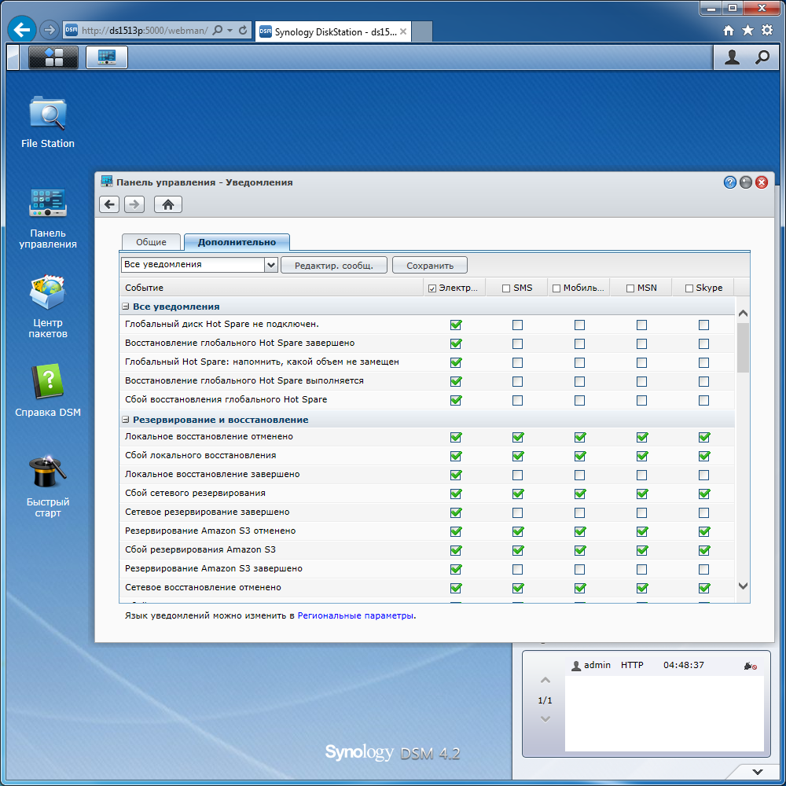Open Справка DSM help icon
The width and height of the screenshot is (786, 786).
[48, 390]
